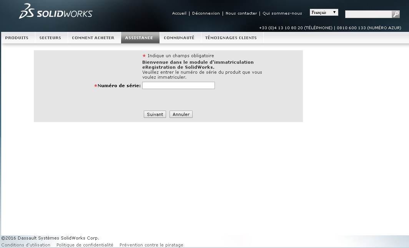Image resolution: width=409 pixels, height=248 pixels.
Task: Open the Accueil link
Action: click(x=179, y=13)
